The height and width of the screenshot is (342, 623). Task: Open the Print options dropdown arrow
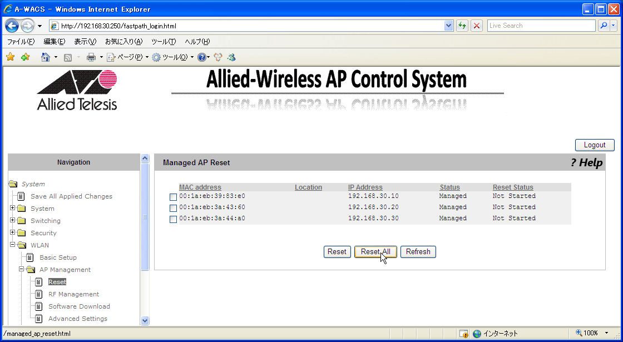tap(101, 57)
